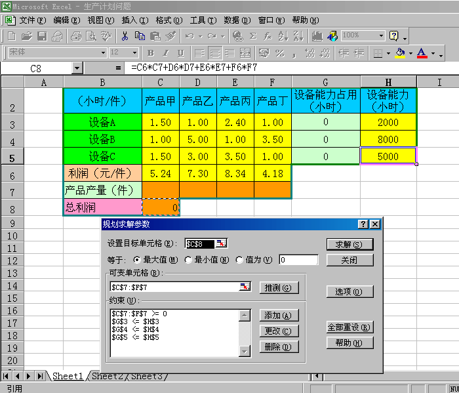Click the Copy toolbar icon
459x393 pixels.
(x=140, y=36)
